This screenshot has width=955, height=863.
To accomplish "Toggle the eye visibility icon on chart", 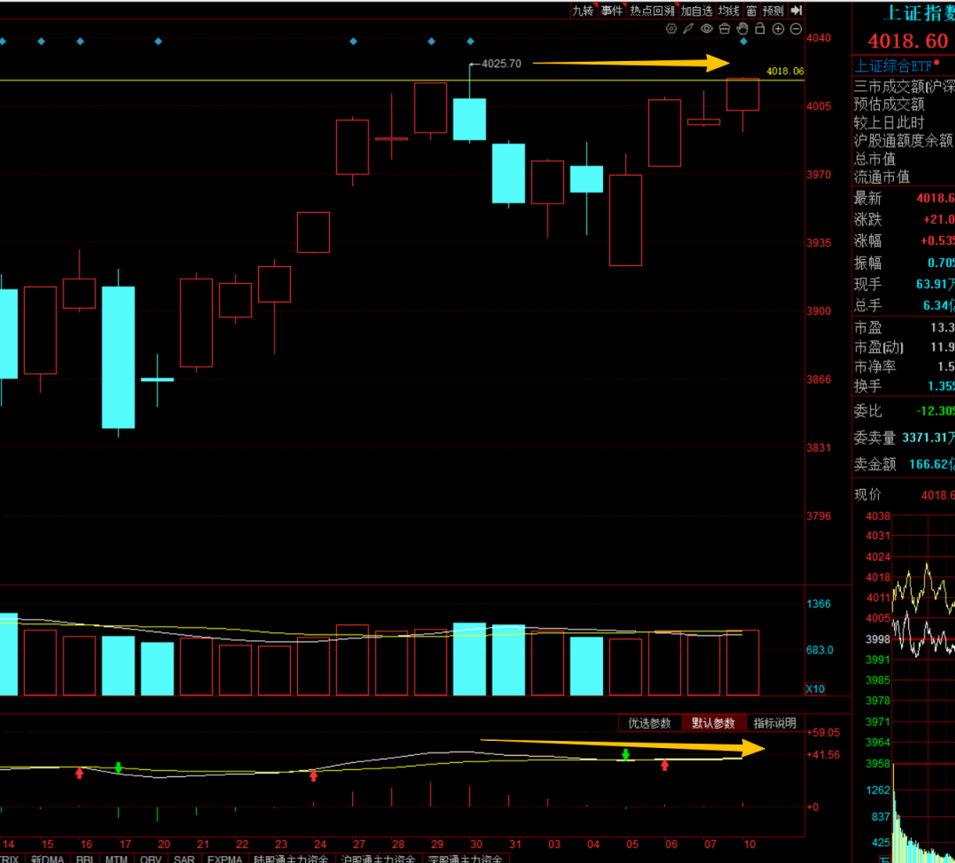I will 707,29.
